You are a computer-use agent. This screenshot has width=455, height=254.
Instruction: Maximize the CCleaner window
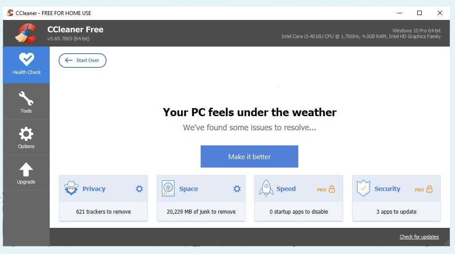tap(419, 13)
